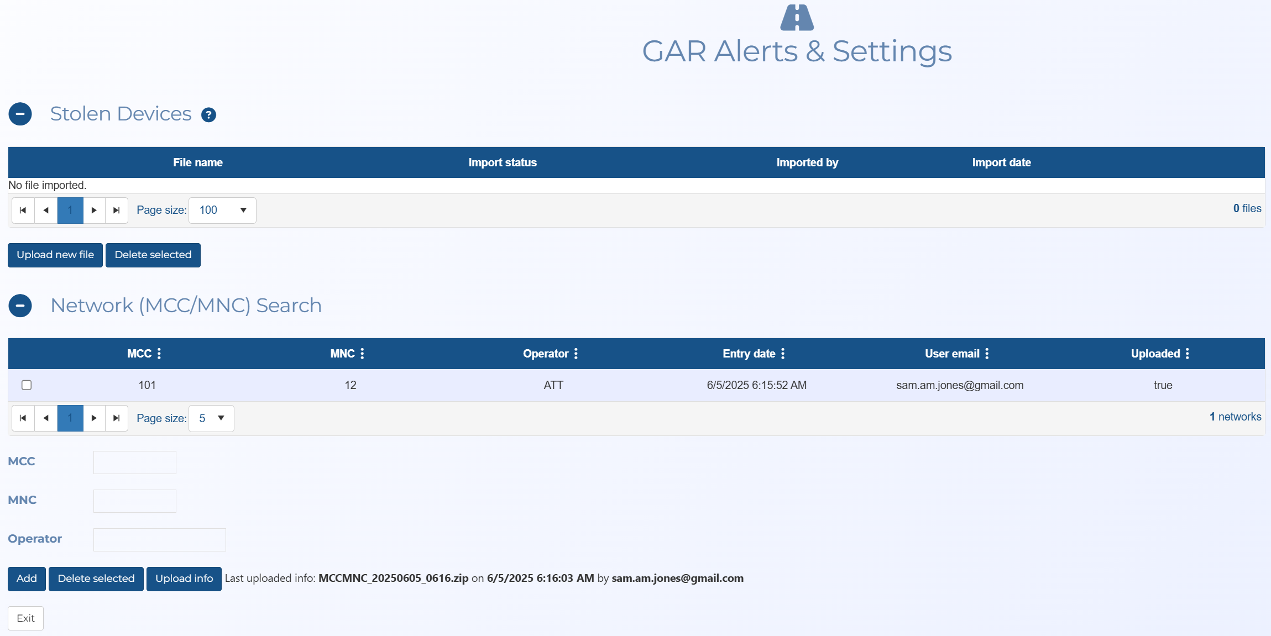Go to first page of stolen files grid

click(x=23, y=211)
